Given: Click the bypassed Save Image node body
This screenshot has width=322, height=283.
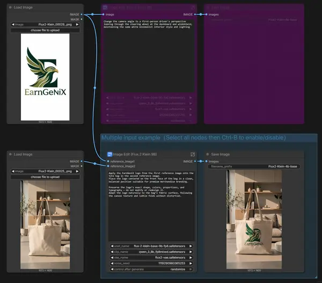Looking at the screenshot, I should pyautogui.click(x=254, y=70).
